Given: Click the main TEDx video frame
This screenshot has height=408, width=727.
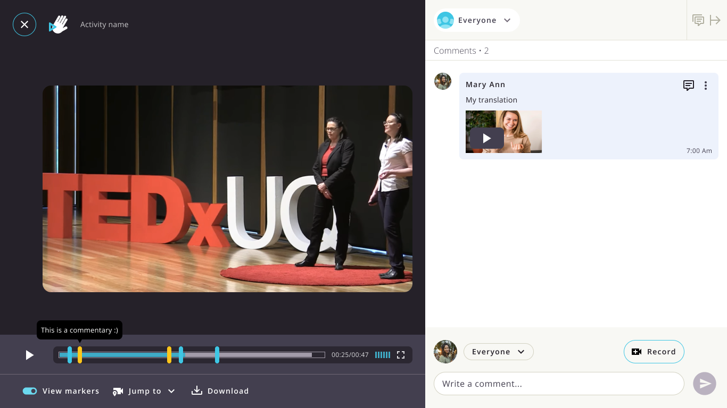Looking at the screenshot, I should [227, 189].
